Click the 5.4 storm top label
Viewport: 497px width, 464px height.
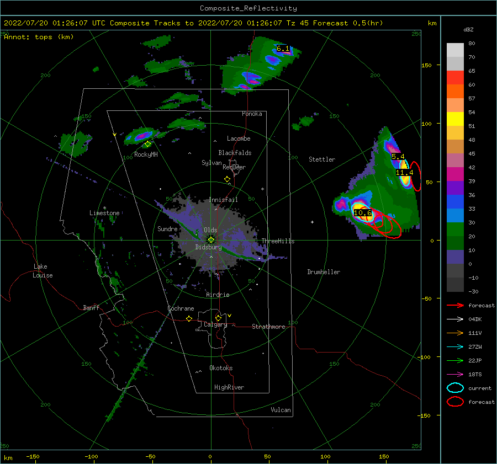coord(398,157)
